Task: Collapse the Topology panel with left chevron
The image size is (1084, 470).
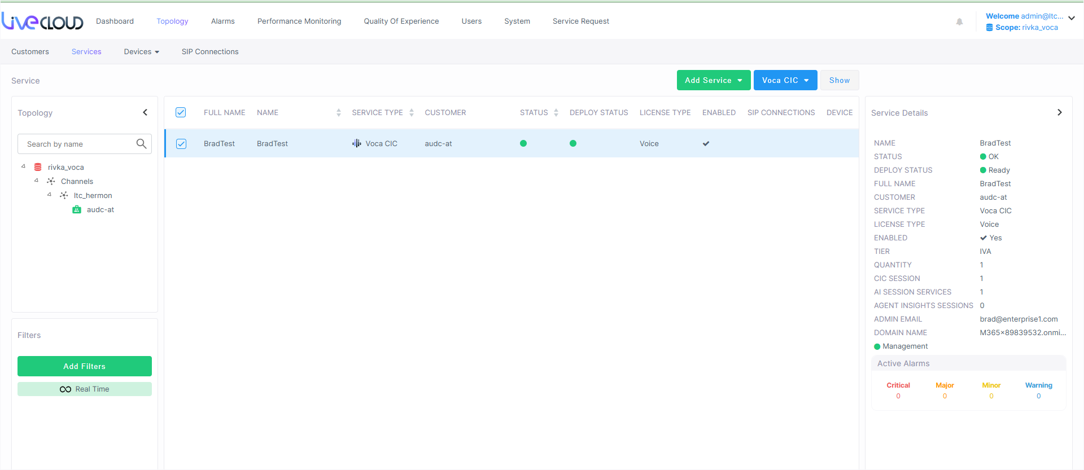Action: click(145, 112)
